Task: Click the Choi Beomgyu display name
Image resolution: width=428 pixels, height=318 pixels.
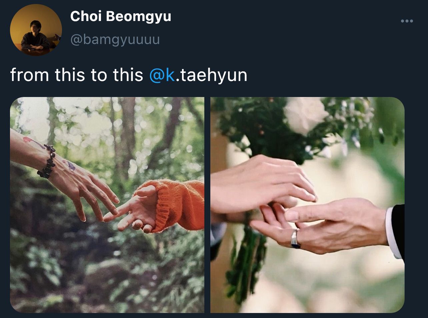Action: pos(121,16)
